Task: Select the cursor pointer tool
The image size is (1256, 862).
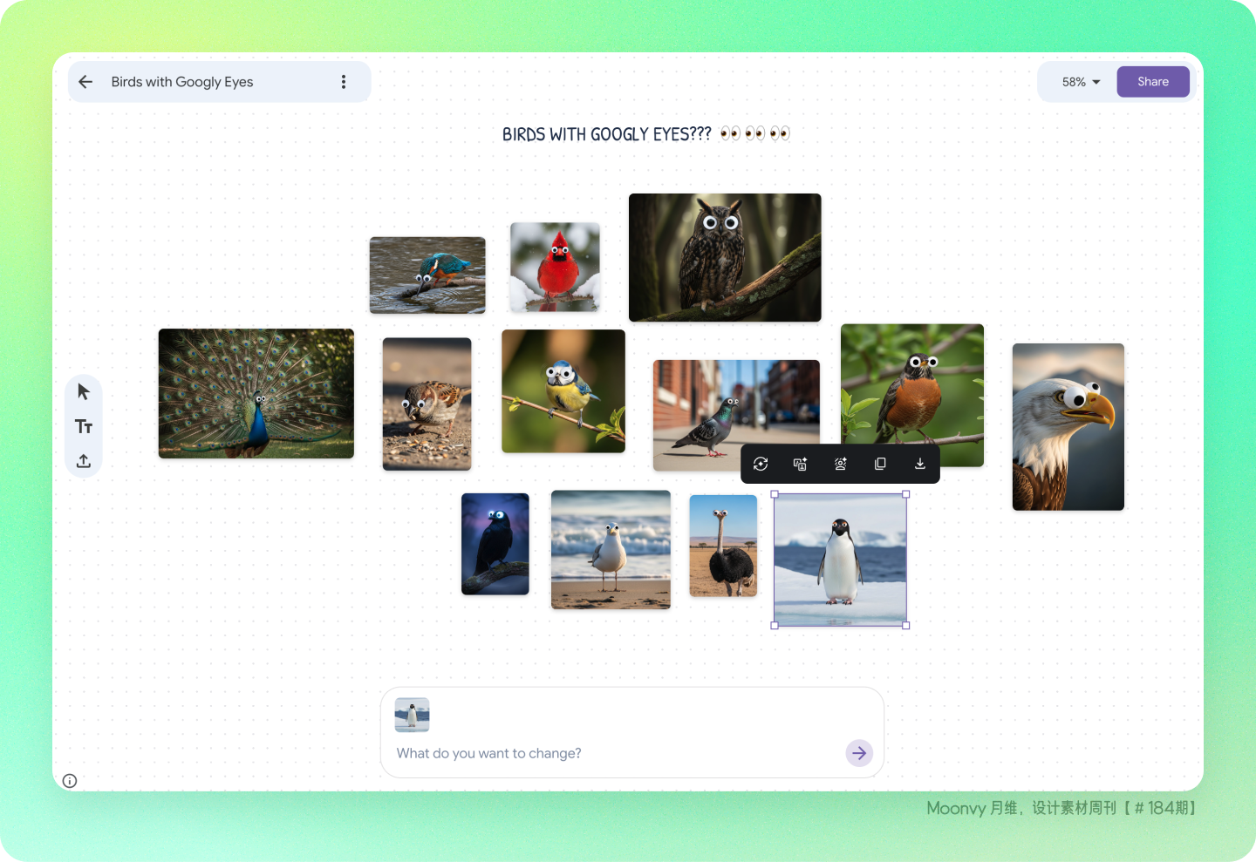Action: [84, 391]
